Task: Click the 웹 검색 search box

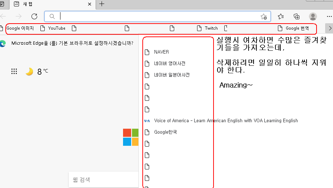Action: pos(104,179)
